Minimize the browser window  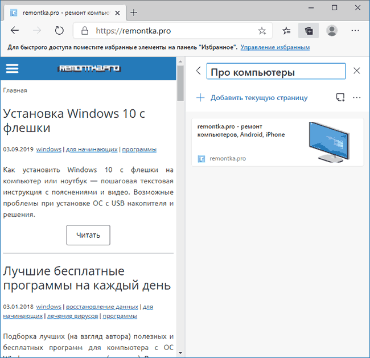click(x=311, y=8)
